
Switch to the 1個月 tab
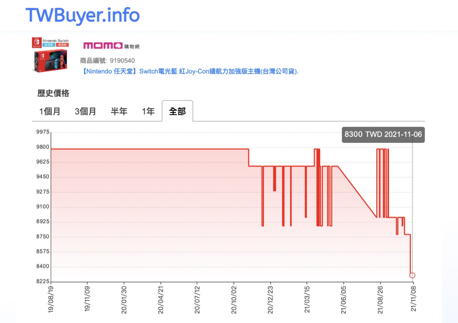50,111
